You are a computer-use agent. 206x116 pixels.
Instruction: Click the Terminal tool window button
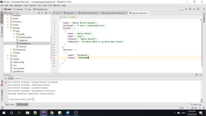pos(22,104)
